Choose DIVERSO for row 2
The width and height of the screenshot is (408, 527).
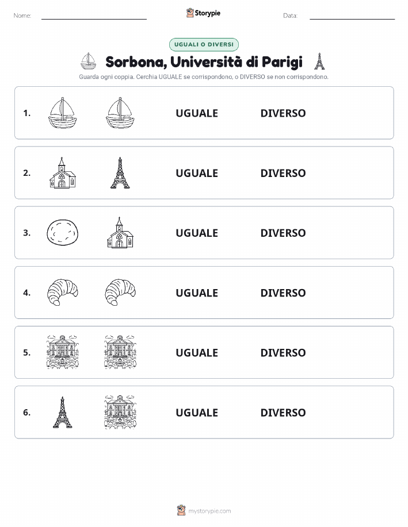(283, 173)
